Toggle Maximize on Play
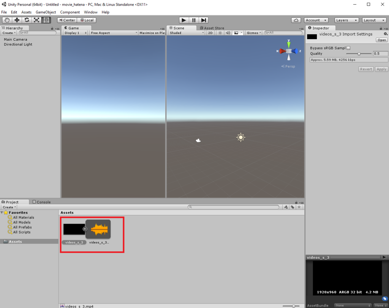The width and height of the screenshot is (389, 308). click(152, 33)
